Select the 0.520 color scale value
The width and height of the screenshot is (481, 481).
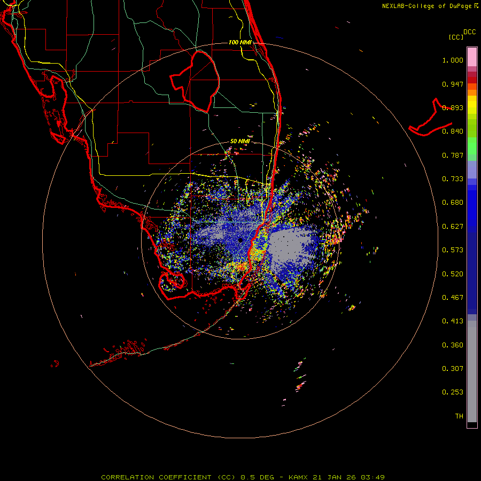pyautogui.click(x=453, y=274)
